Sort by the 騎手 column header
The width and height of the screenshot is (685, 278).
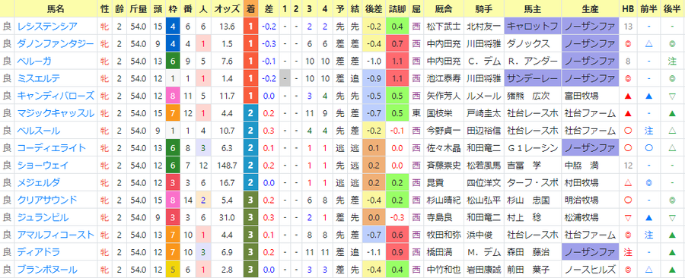tap(484, 8)
